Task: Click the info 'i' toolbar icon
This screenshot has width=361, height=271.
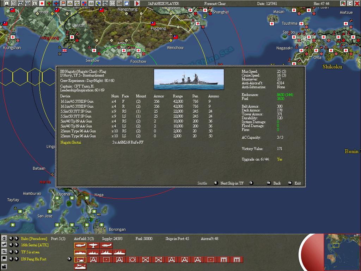Action: [x=35, y=3]
